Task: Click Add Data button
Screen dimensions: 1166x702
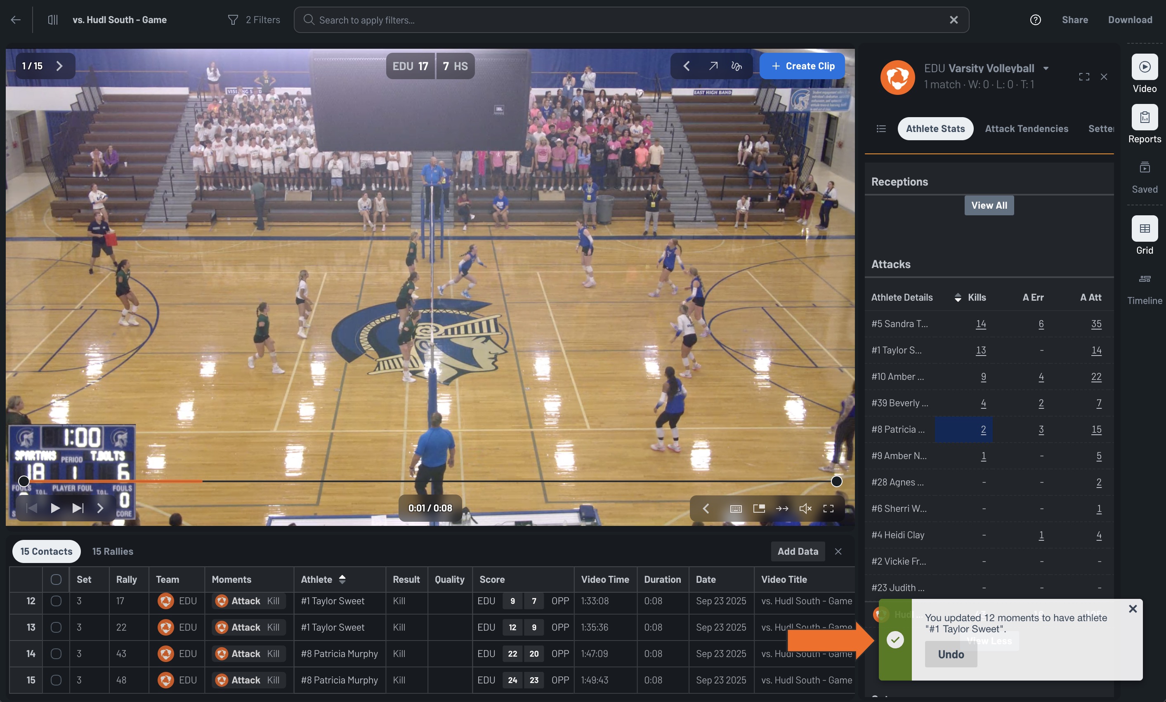Action: tap(798, 551)
